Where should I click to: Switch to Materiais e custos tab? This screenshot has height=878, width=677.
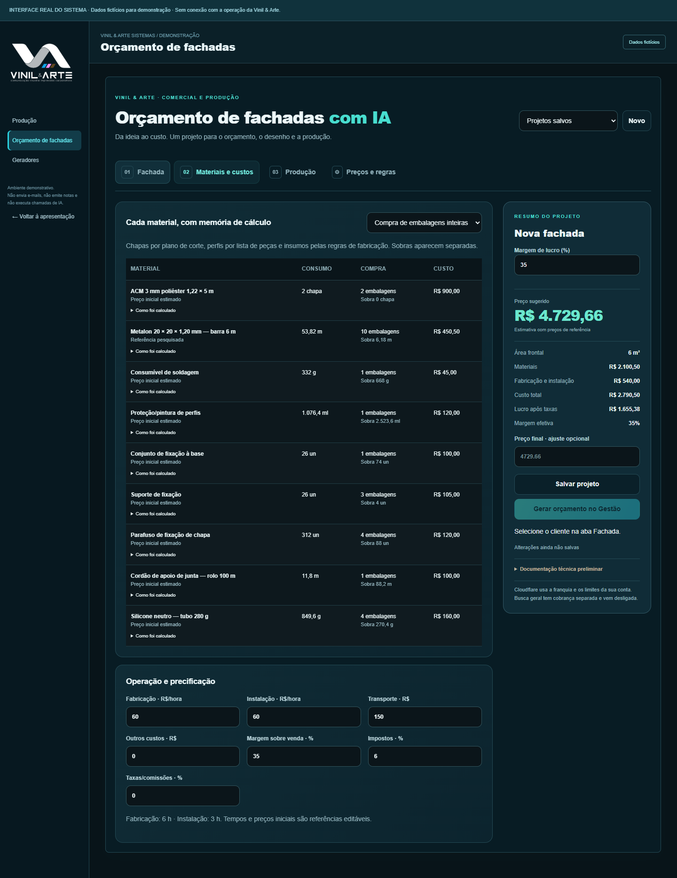[x=217, y=172]
